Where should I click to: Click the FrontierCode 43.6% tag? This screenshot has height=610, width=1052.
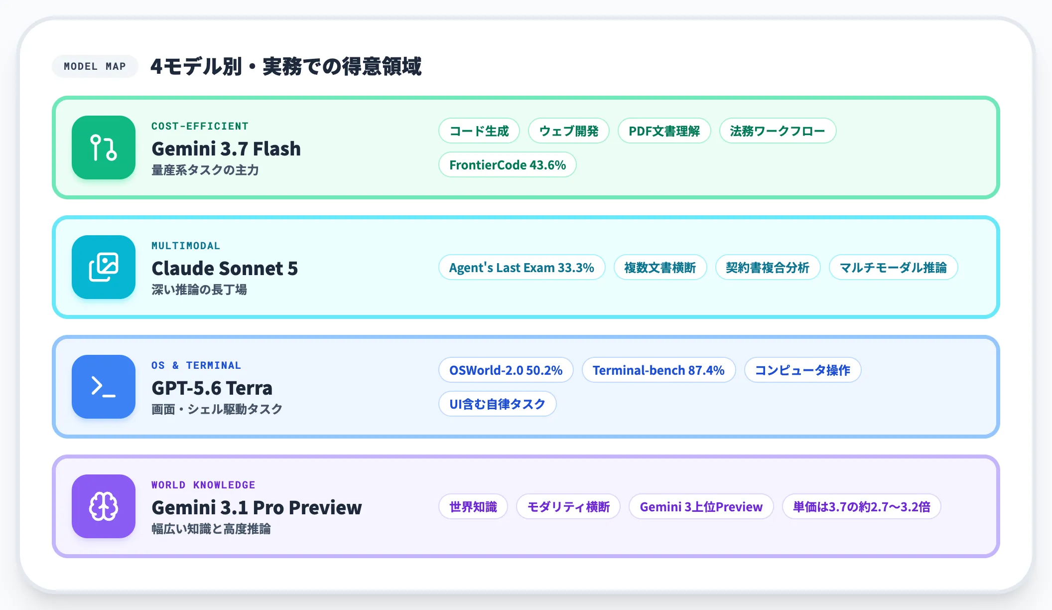(x=508, y=164)
